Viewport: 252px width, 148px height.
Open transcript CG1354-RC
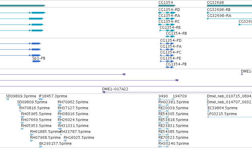pyautogui.click(x=169, y=22)
